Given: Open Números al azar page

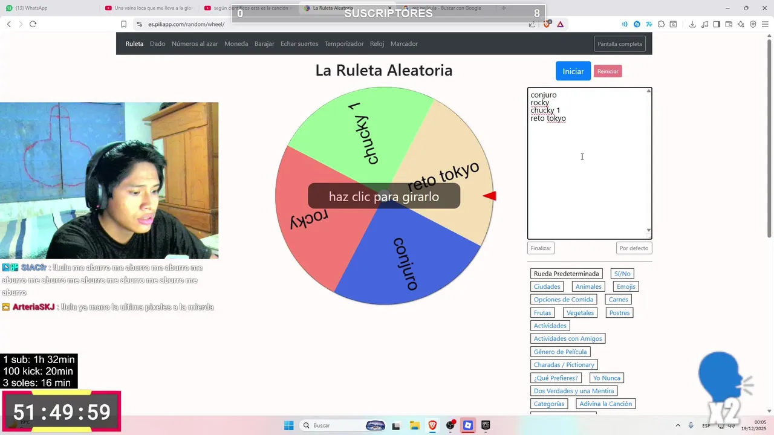Looking at the screenshot, I should 195,43.
